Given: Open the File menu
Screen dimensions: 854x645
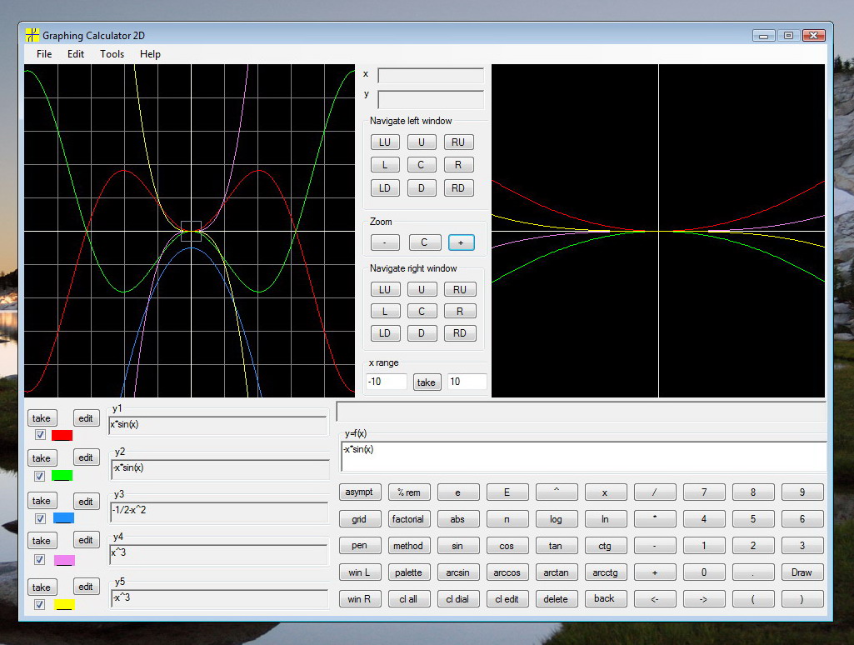Looking at the screenshot, I should [x=44, y=54].
